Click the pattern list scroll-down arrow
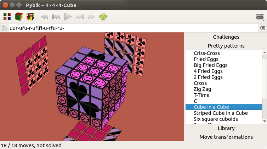The height and width of the screenshot is (149, 267). click(265, 121)
